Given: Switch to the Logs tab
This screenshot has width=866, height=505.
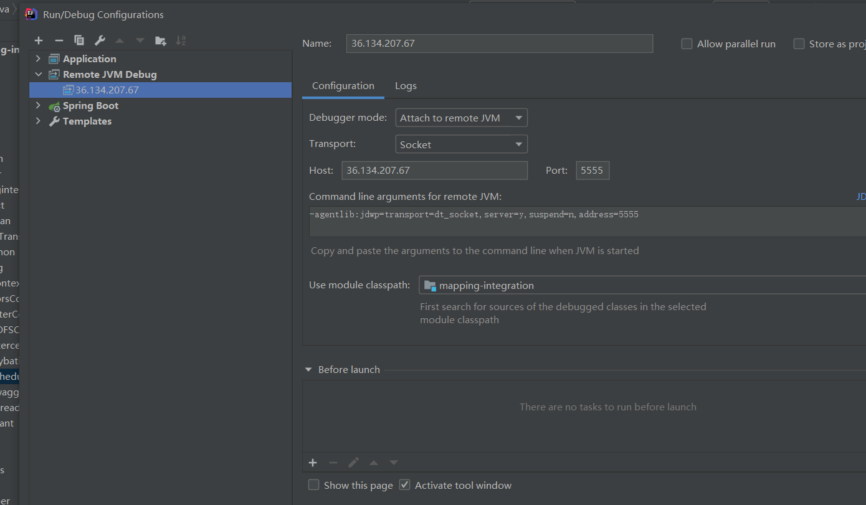Looking at the screenshot, I should click(406, 86).
